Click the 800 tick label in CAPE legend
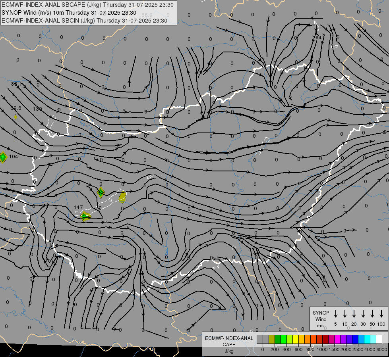 pos(310,349)
